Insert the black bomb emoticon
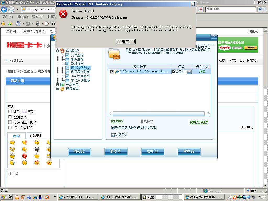Viewport: 268px width, 201px height. (37, 149)
